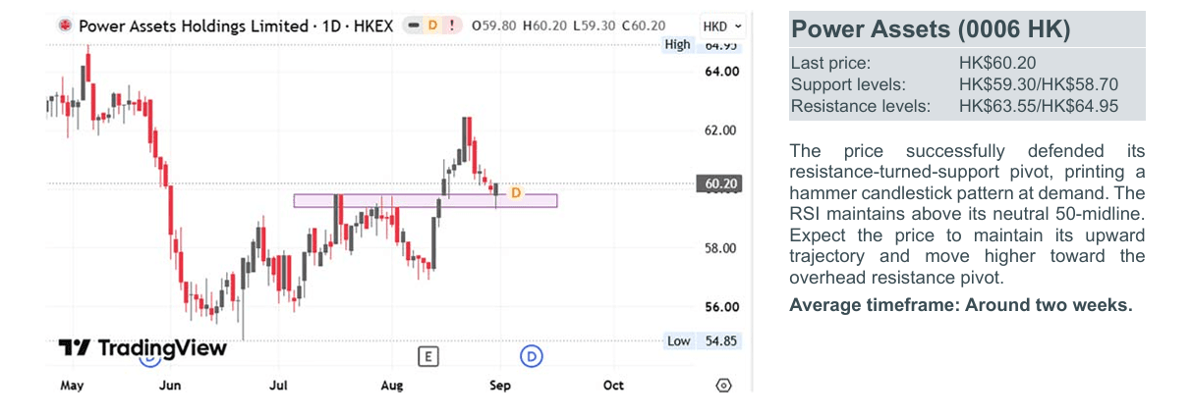Click the HK$59.30/HK$58.70 support value

coord(1038,85)
